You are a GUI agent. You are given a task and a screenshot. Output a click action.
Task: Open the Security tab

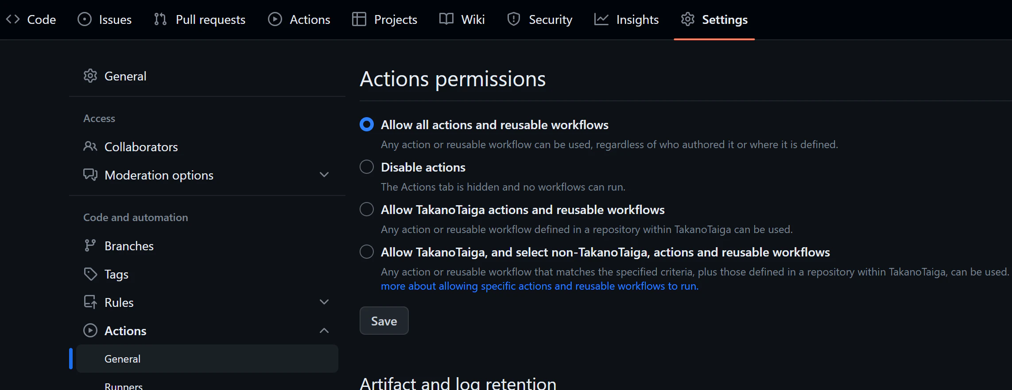540,19
